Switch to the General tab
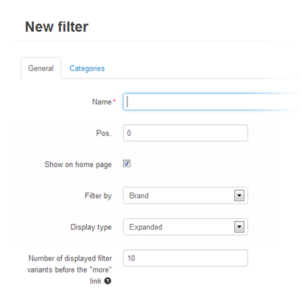302x302 pixels. click(41, 68)
